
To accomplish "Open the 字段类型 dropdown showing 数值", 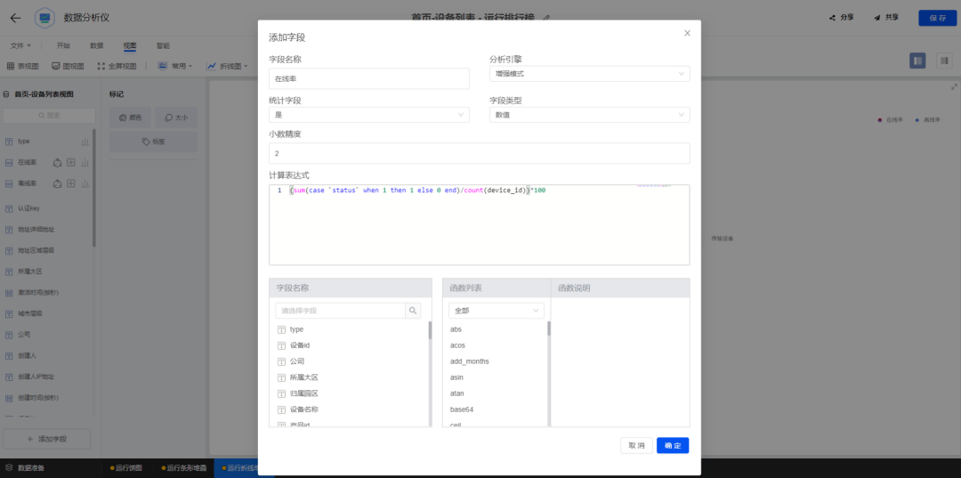I will tap(590, 115).
